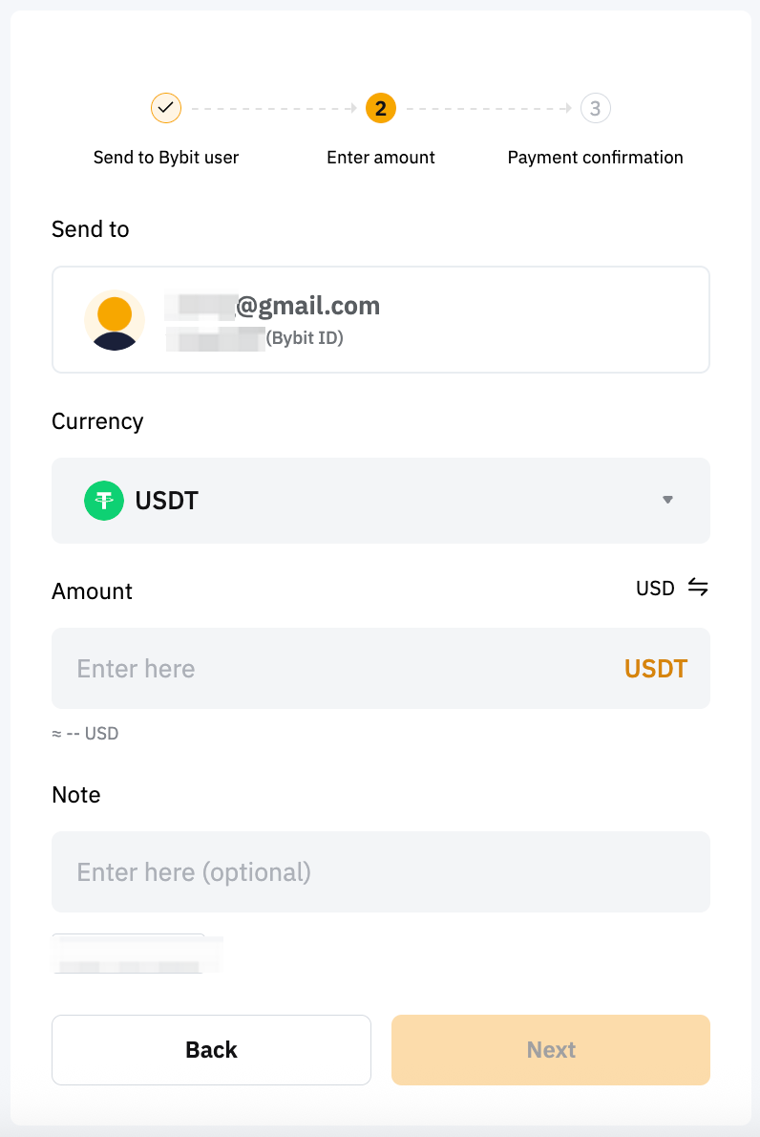Expand the currency dropdown arrow
Screen dimensions: 760x1137
click(668, 500)
